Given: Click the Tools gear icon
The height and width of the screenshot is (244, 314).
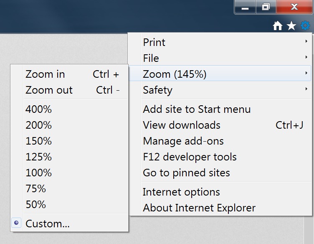Looking at the screenshot, I should [x=305, y=26].
